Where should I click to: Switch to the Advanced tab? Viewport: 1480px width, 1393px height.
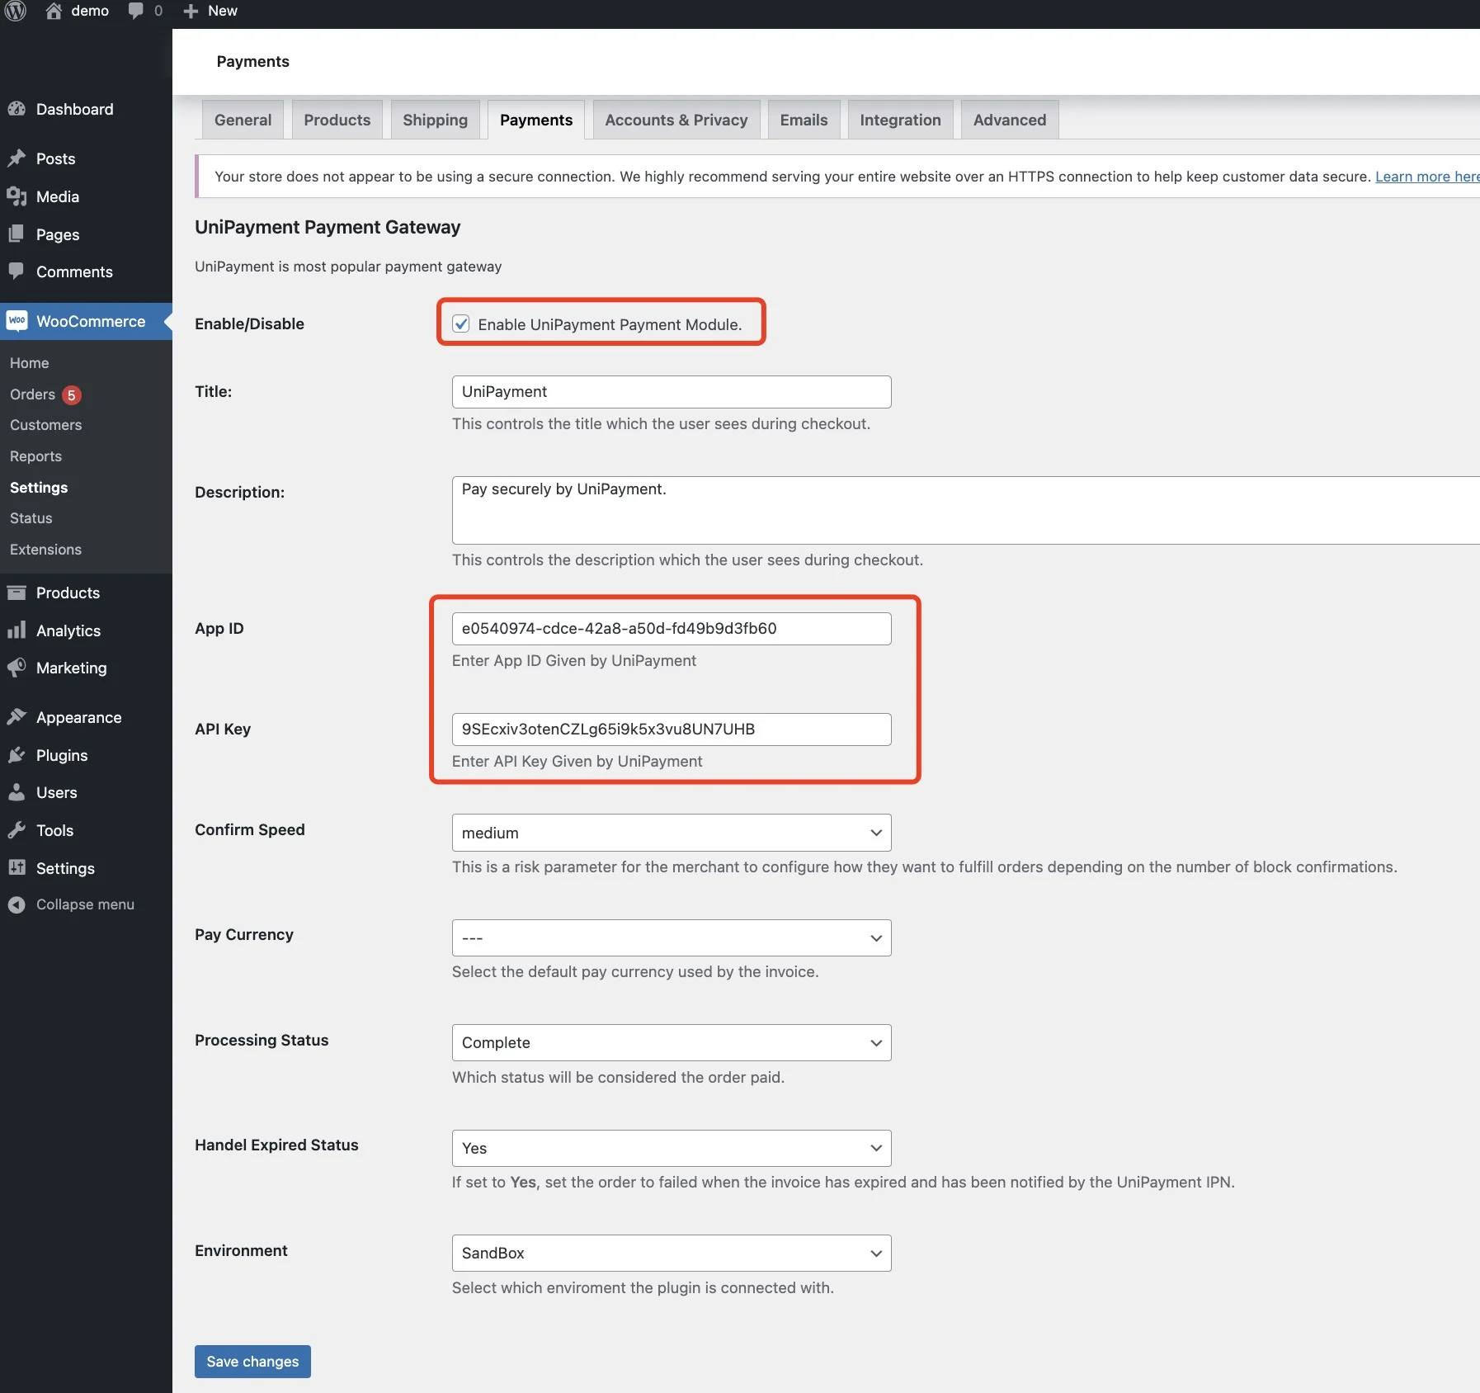tap(1010, 120)
